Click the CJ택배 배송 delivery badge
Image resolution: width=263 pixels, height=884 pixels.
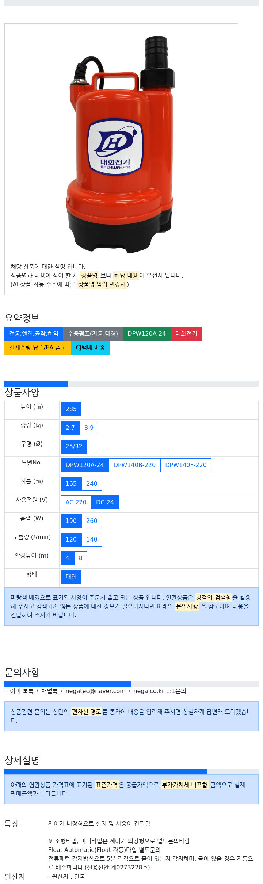point(90,348)
